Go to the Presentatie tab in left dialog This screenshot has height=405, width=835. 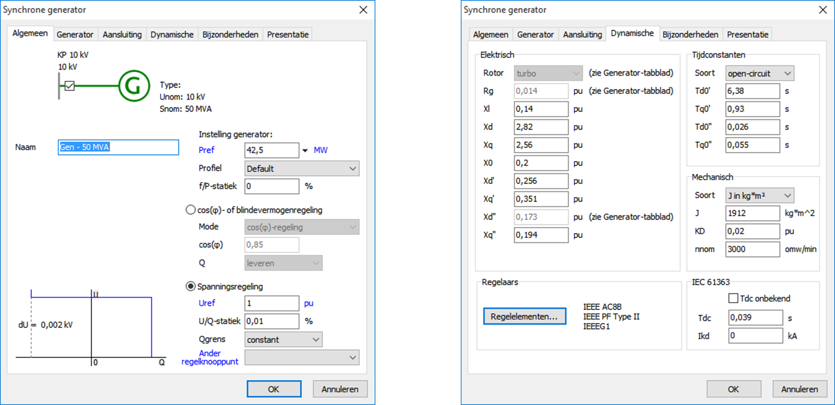(288, 35)
